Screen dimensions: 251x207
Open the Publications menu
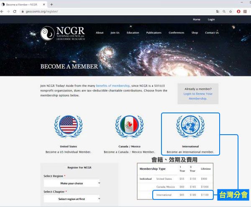click(x=154, y=33)
